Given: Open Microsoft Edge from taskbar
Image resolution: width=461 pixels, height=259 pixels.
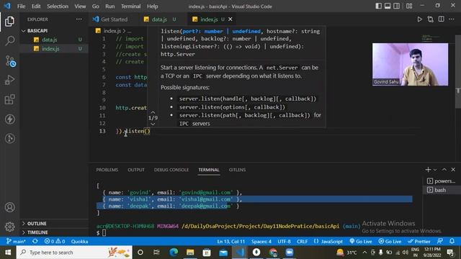Looking at the screenshot, I should pos(174,253).
